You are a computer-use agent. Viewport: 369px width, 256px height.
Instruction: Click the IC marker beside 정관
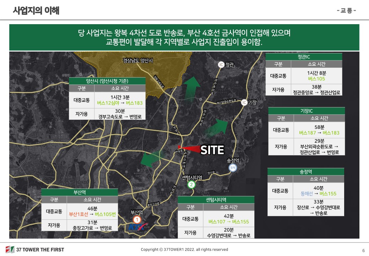pyautogui.click(x=221, y=64)
